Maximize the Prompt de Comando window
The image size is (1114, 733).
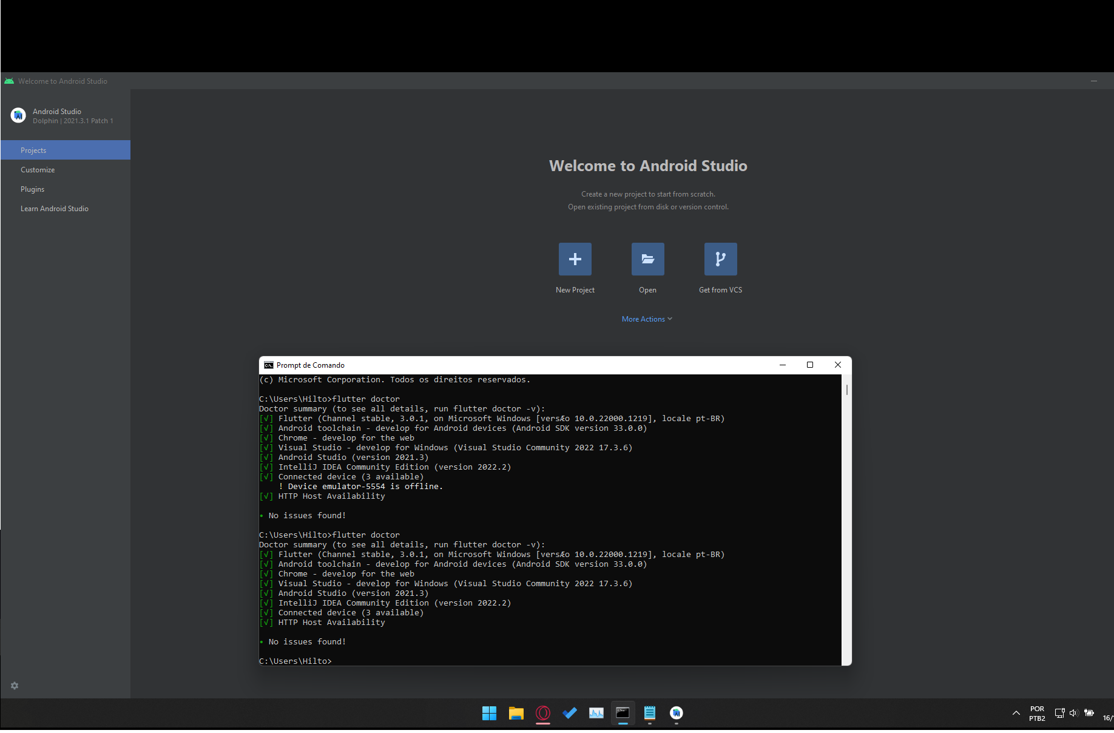(810, 365)
